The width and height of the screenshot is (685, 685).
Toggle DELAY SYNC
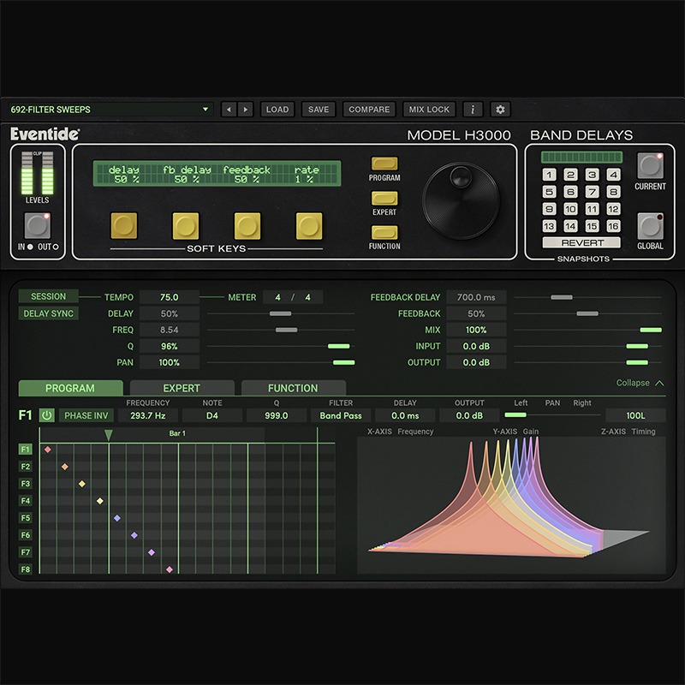pyautogui.click(x=49, y=313)
